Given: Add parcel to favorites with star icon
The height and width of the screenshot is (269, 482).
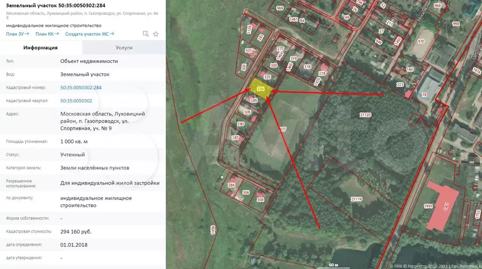Looking at the screenshot, I should pos(156,34).
